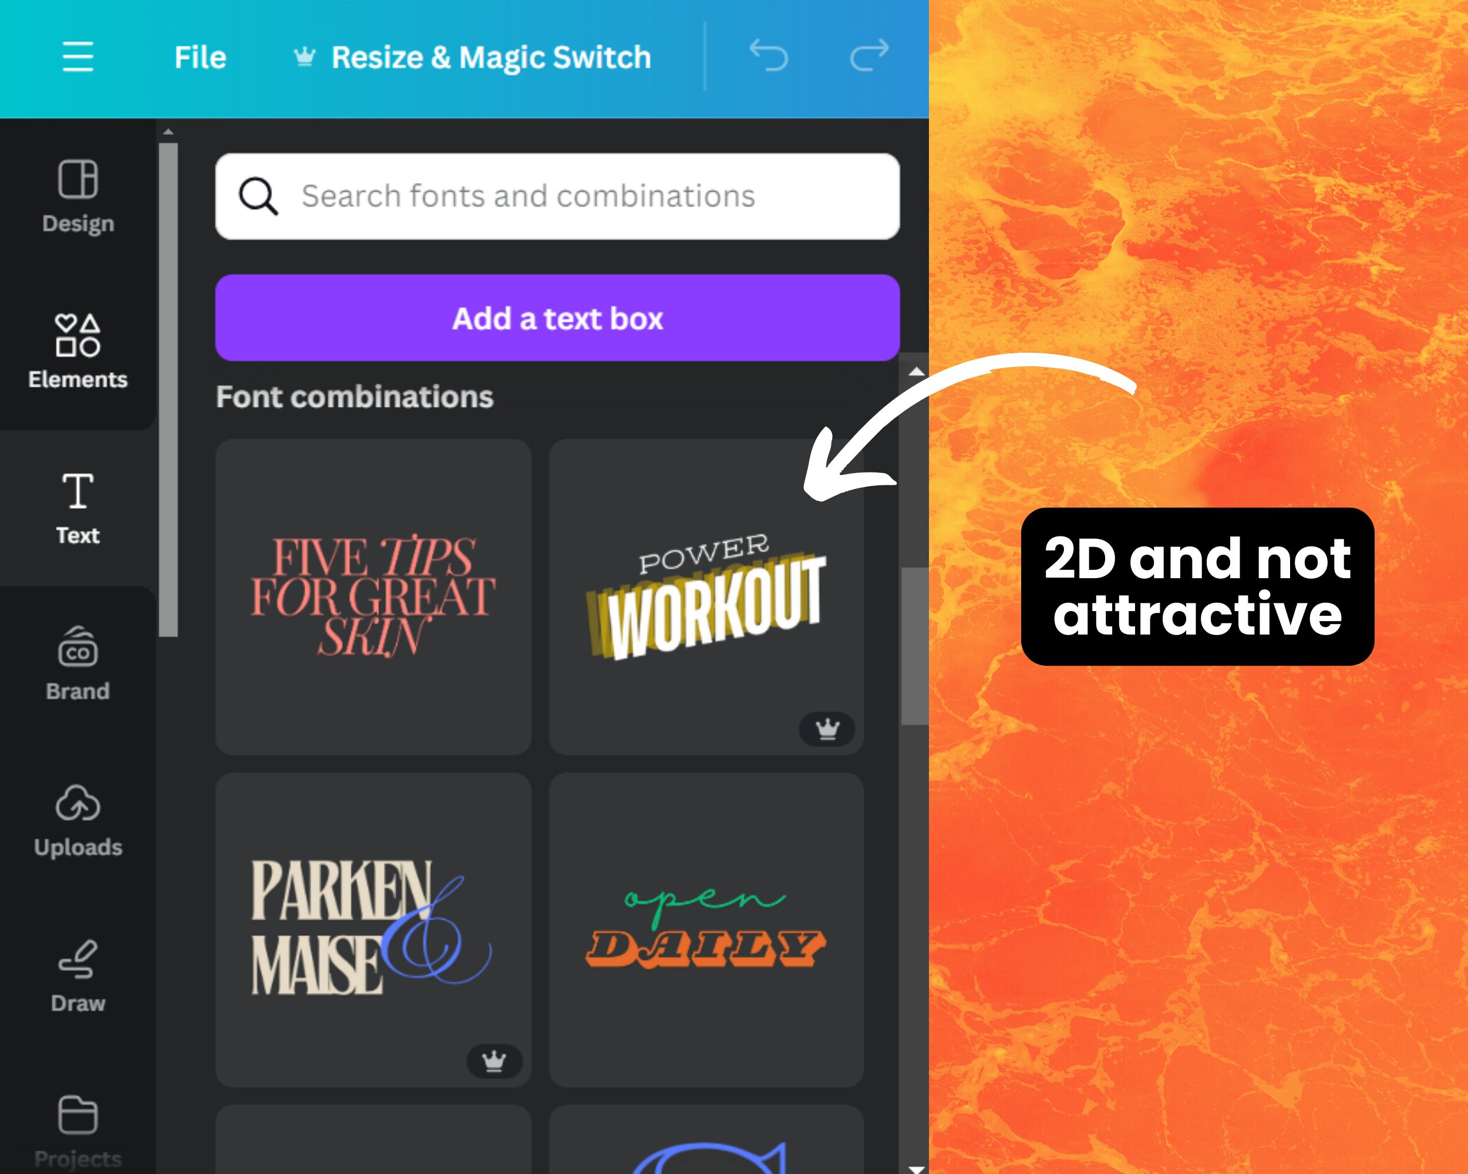Open the hamburger main menu
The image size is (1468, 1174).
click(78, 56)
